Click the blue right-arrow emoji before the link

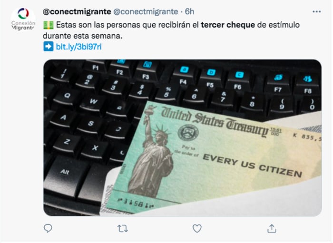click(x=49, y=47)
